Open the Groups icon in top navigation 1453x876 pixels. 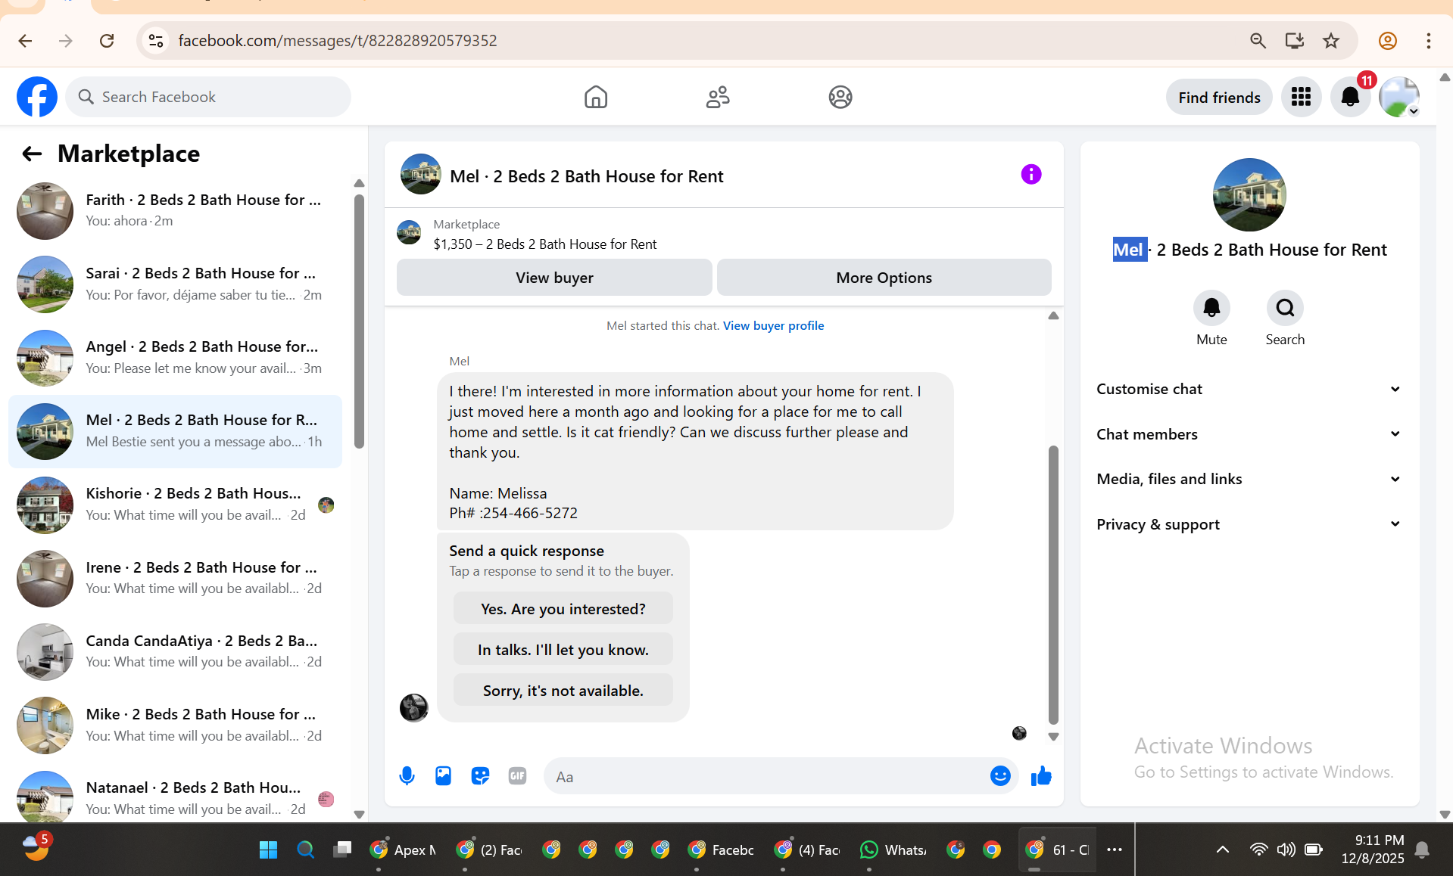point(840,97)
